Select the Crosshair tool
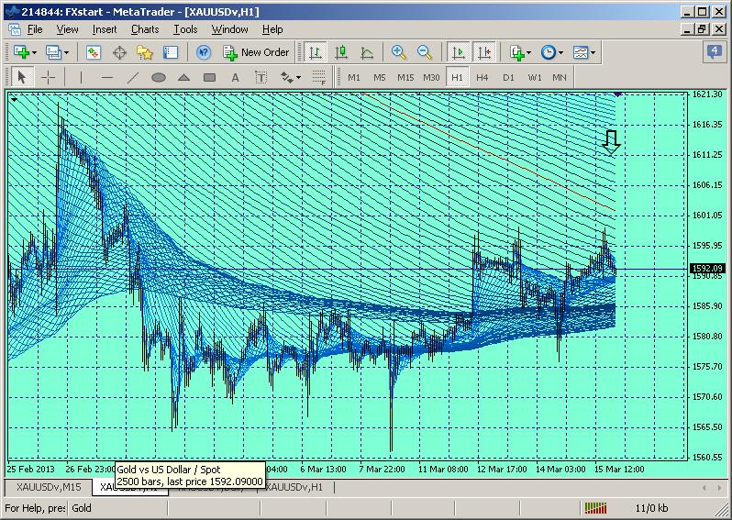The width and height of the screenshot is (732, 520). pyautogui.click(x=48, y=78)
